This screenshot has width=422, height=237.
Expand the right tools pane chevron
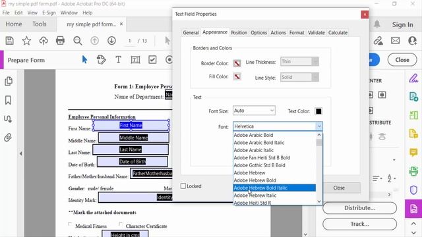coord(389,194)
